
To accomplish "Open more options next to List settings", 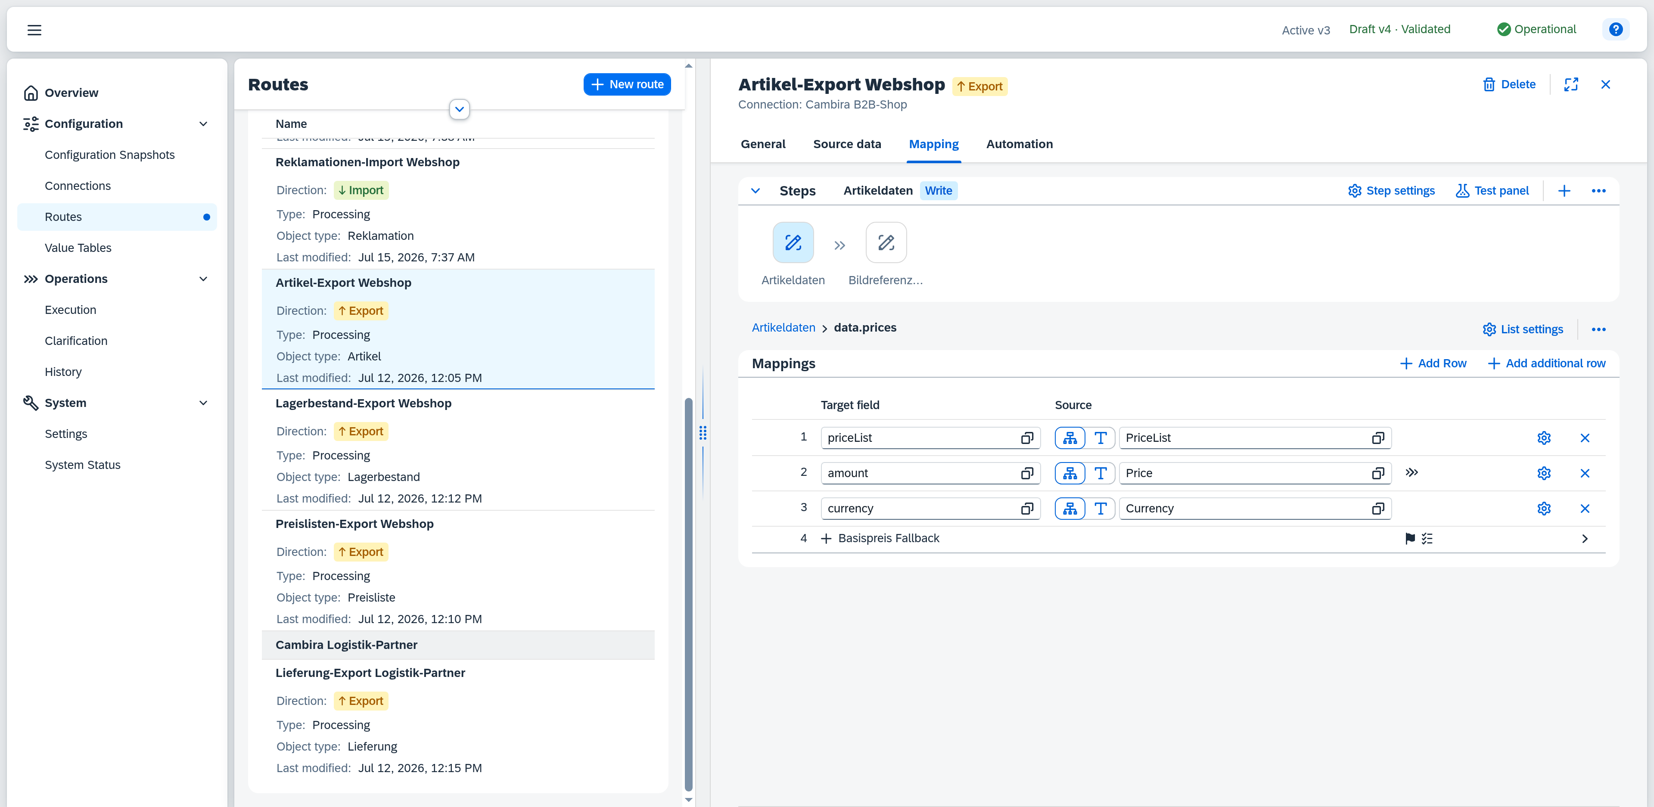I will (1598, 329).
